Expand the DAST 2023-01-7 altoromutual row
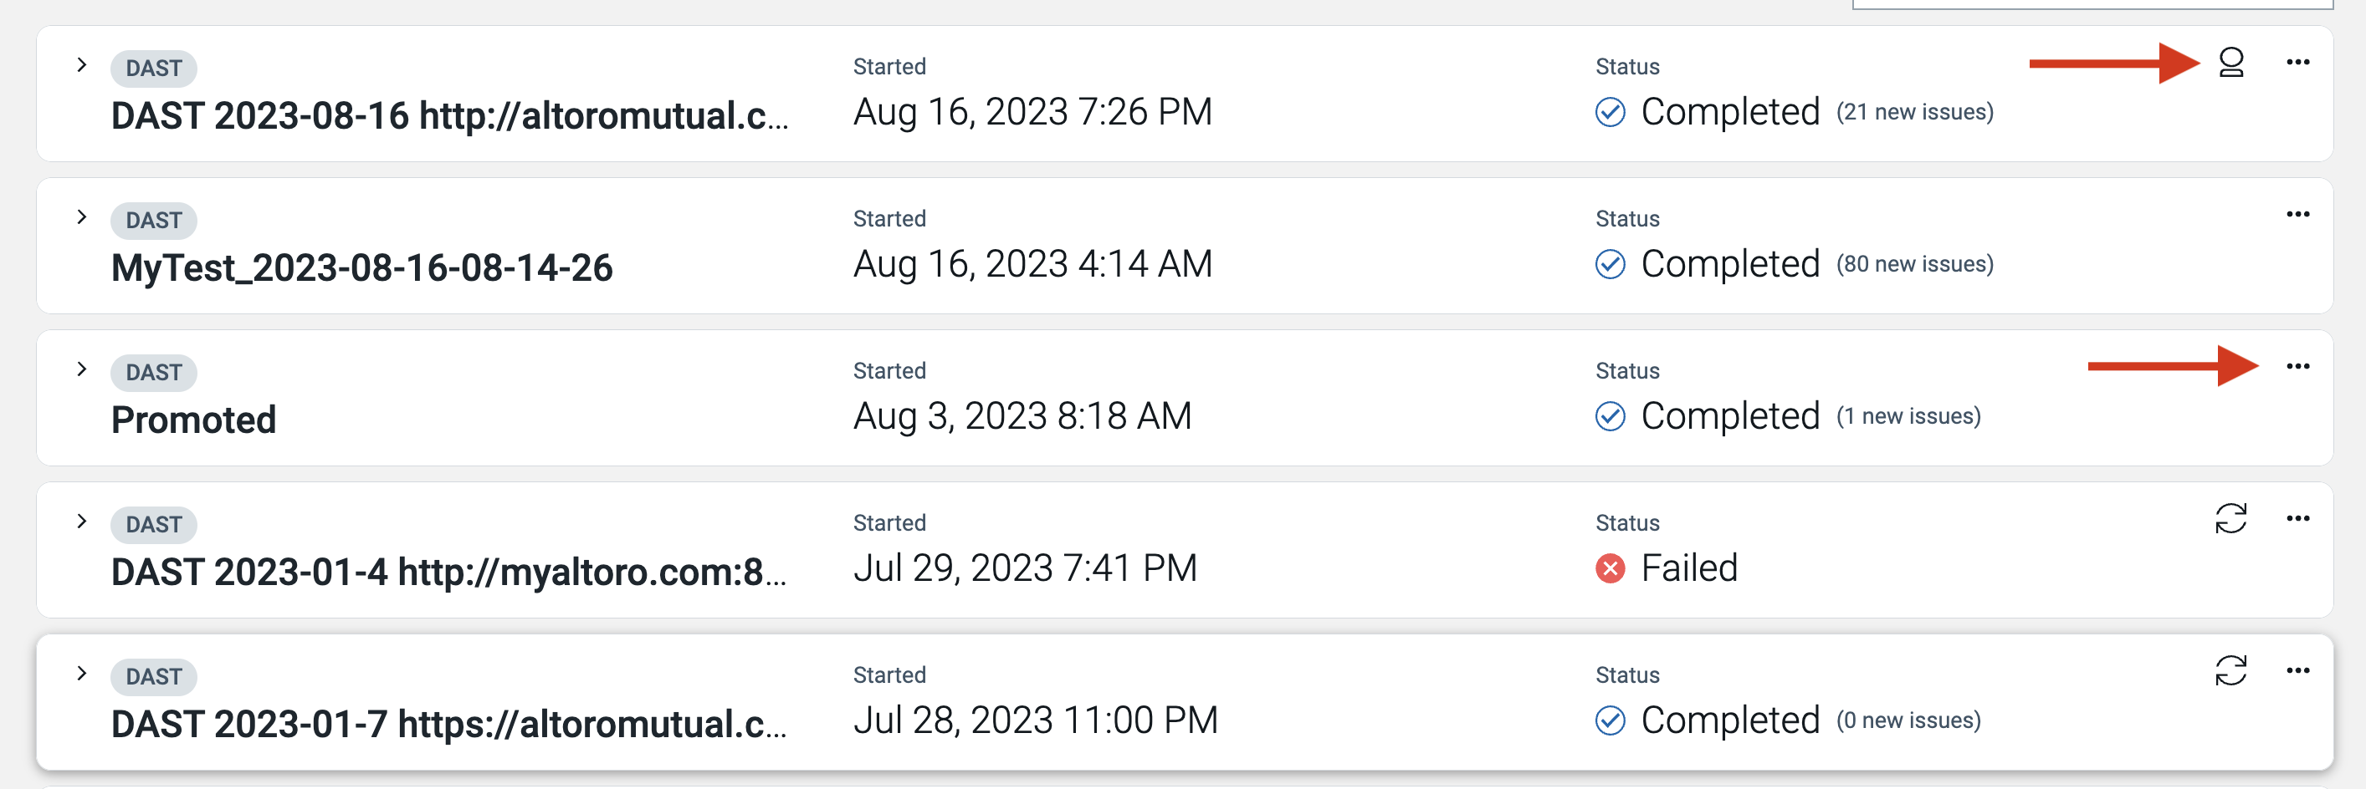 tap(82, 674)
